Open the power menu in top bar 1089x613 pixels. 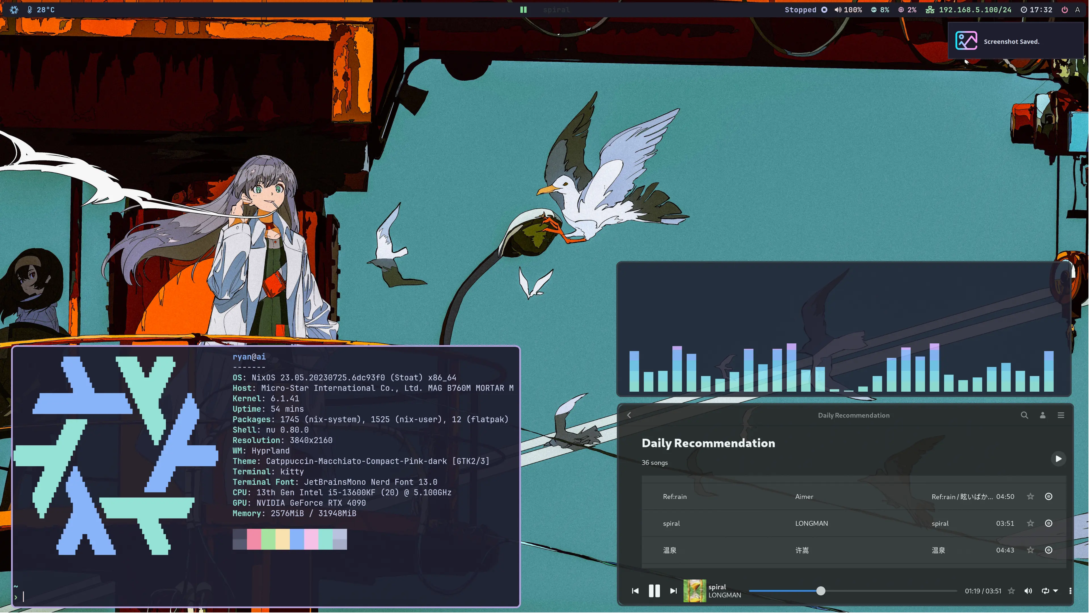coord(1065,10)
